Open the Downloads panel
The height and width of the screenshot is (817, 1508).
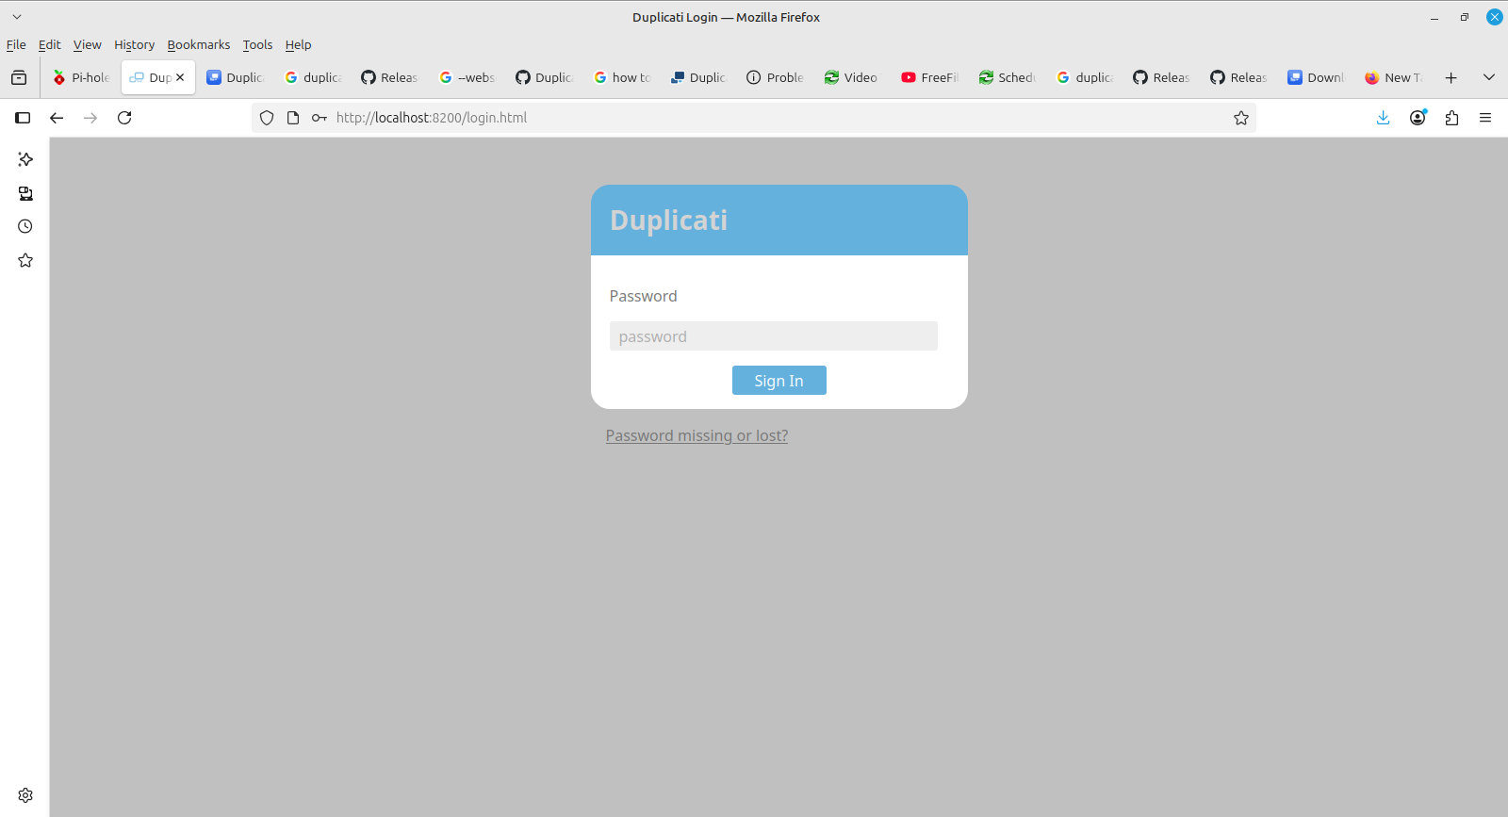point(1383,118)
